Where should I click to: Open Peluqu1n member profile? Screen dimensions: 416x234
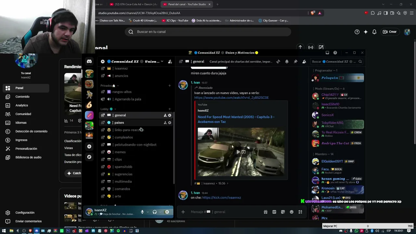[x=338, y=78]
